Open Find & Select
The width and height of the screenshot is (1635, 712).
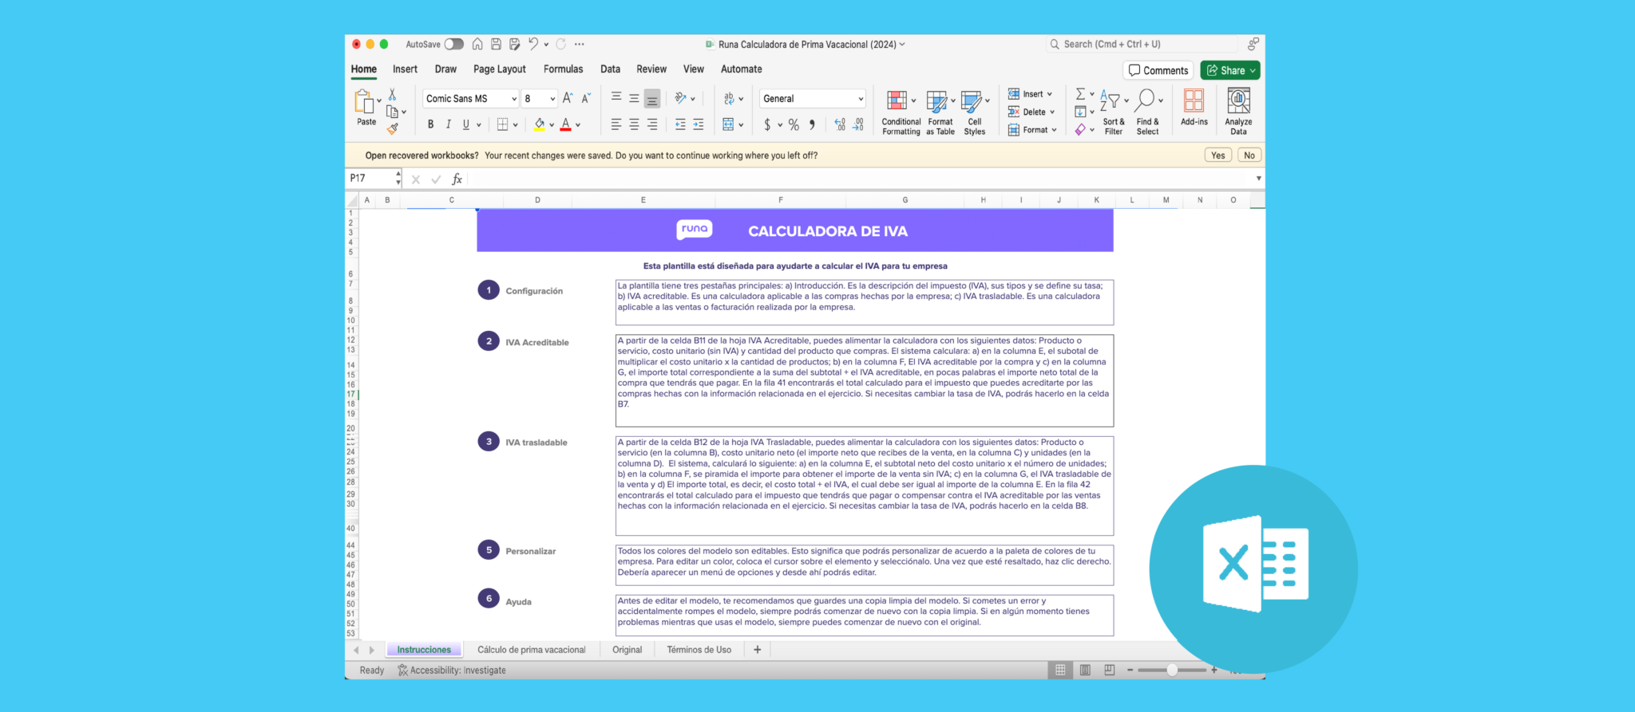(x=1148, y=112)
